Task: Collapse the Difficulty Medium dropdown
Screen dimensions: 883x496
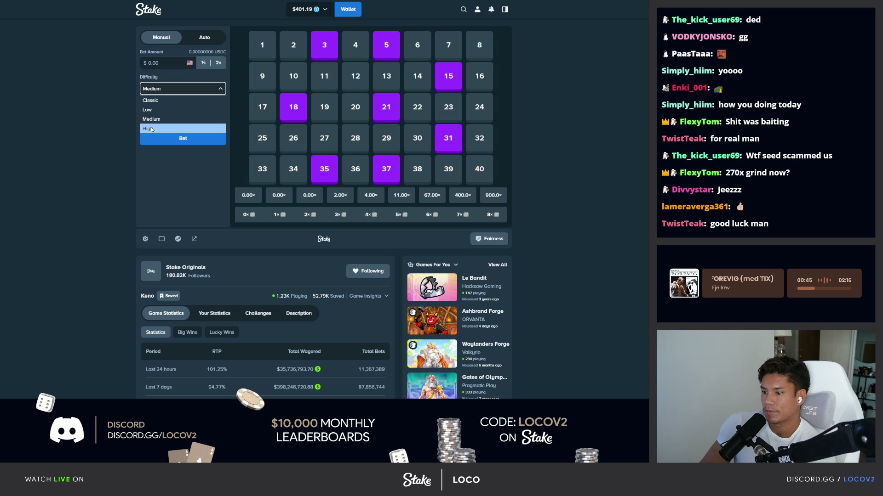Action: coord(183,89)
